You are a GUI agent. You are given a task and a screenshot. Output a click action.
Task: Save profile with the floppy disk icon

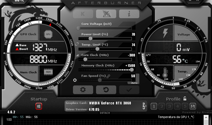(193, 106)
